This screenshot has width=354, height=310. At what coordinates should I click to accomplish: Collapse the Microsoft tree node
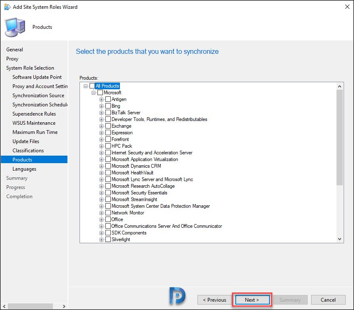point(93,93)
